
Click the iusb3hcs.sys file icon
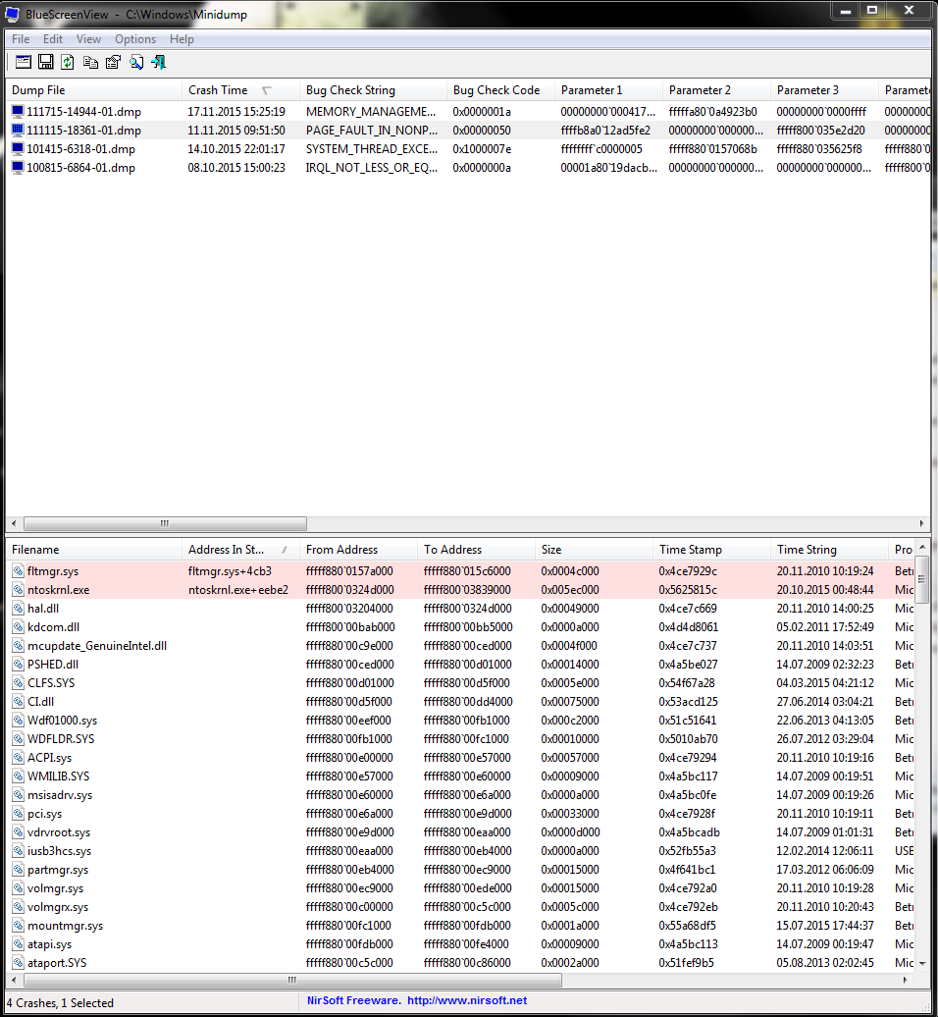tap(18, 851)
